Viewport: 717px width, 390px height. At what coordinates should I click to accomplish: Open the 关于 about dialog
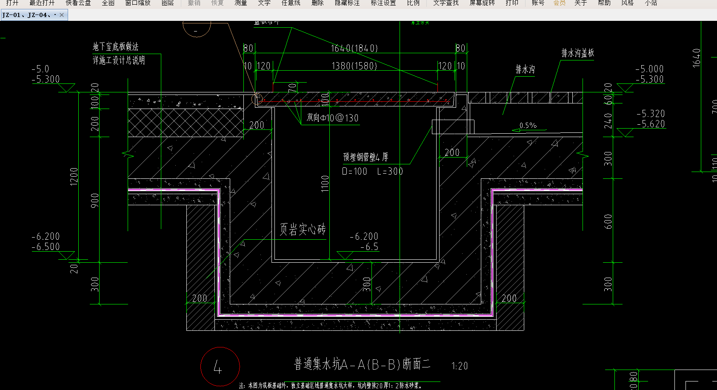(580, 3)
